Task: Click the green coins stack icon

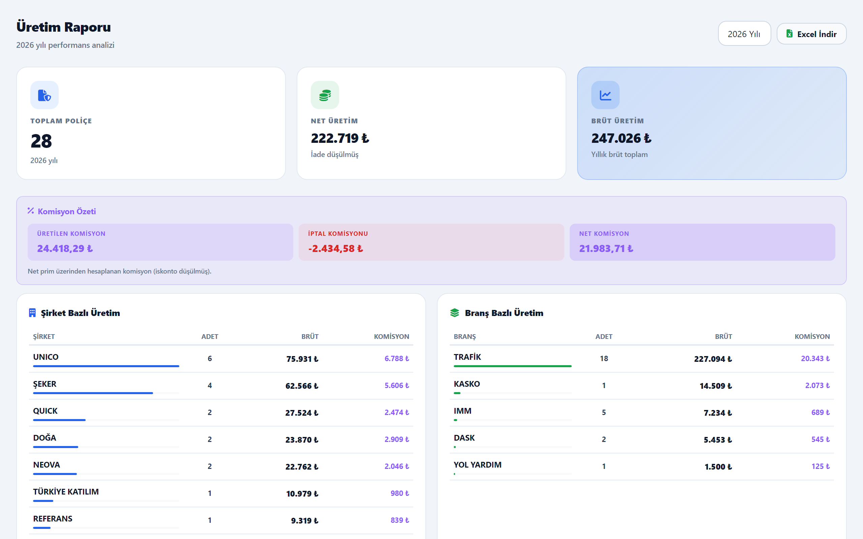Action: [x=325, y=95]
